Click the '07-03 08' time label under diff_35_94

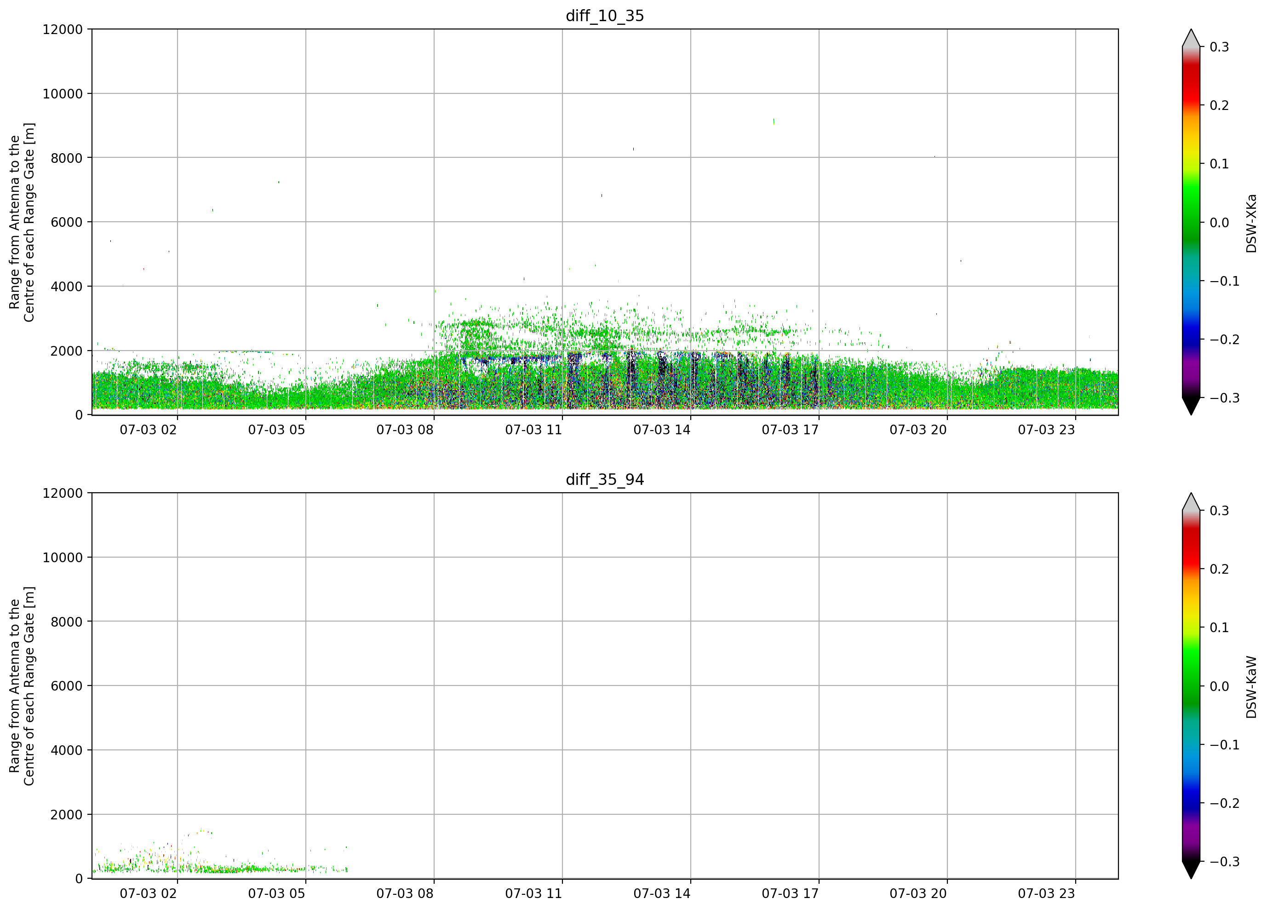tap(405, 894)
